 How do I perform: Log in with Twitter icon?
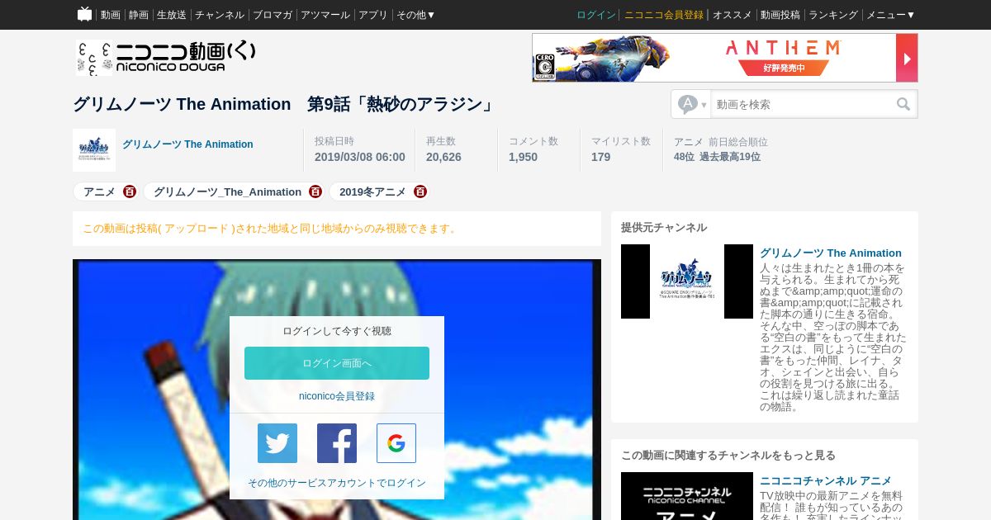(277, 443)
